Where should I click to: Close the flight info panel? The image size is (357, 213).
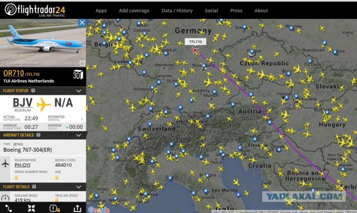[x=82, y=23]
